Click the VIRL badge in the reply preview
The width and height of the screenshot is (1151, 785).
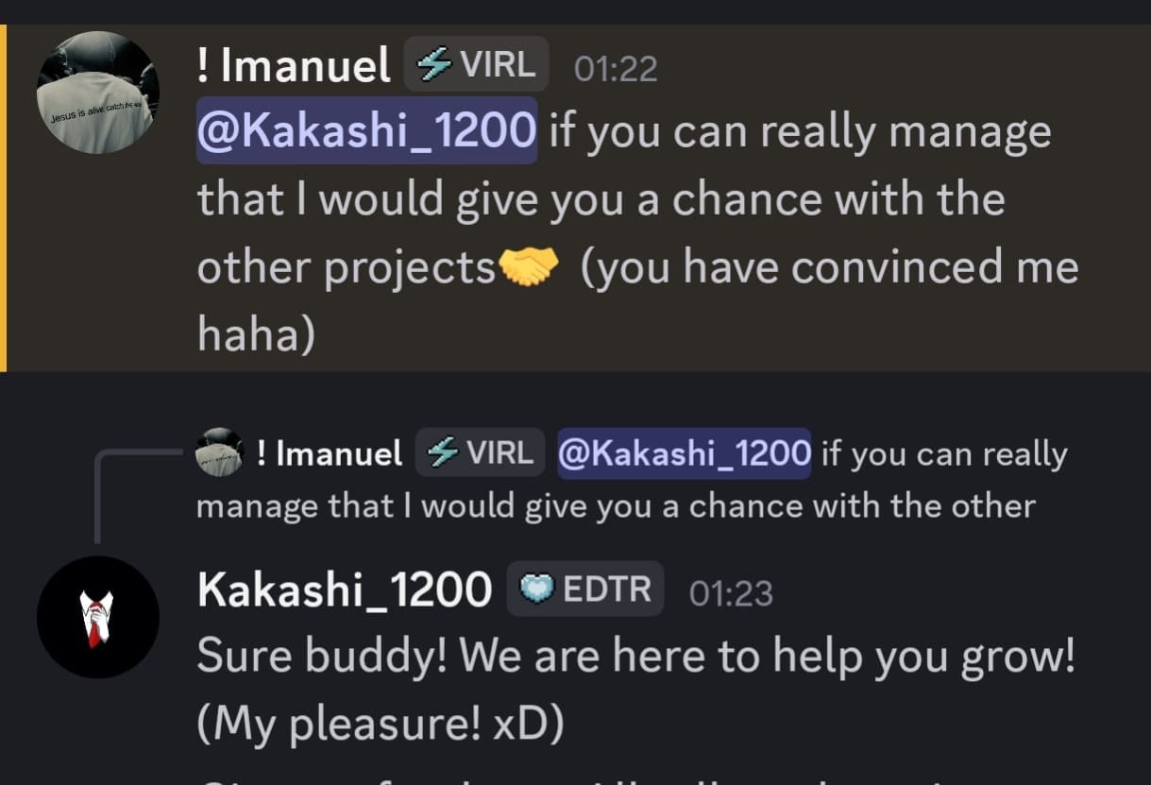[x=483, y=452]
